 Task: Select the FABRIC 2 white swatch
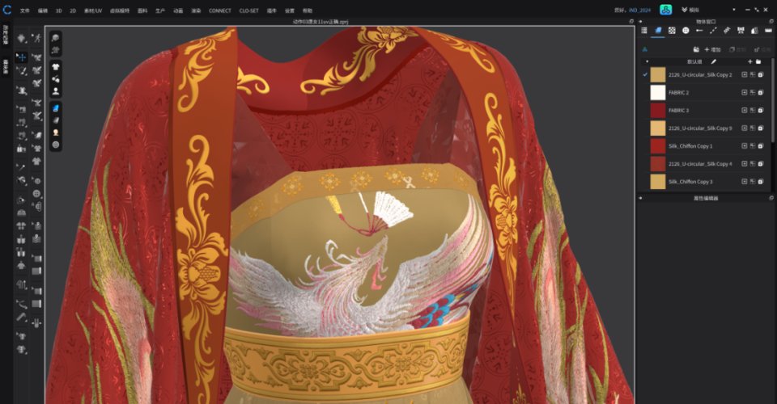[657, 92]
